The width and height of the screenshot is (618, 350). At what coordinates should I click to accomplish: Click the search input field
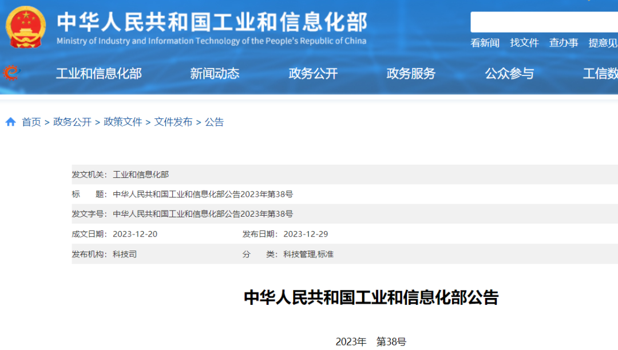point(544,22)
